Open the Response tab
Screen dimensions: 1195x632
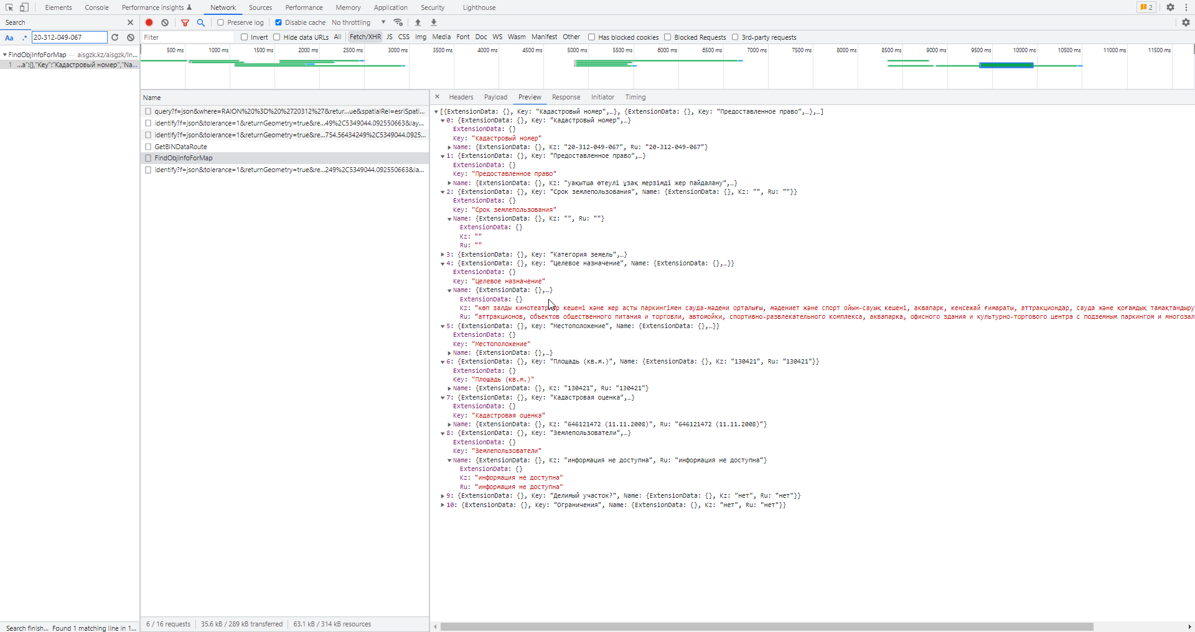point(566,97)
